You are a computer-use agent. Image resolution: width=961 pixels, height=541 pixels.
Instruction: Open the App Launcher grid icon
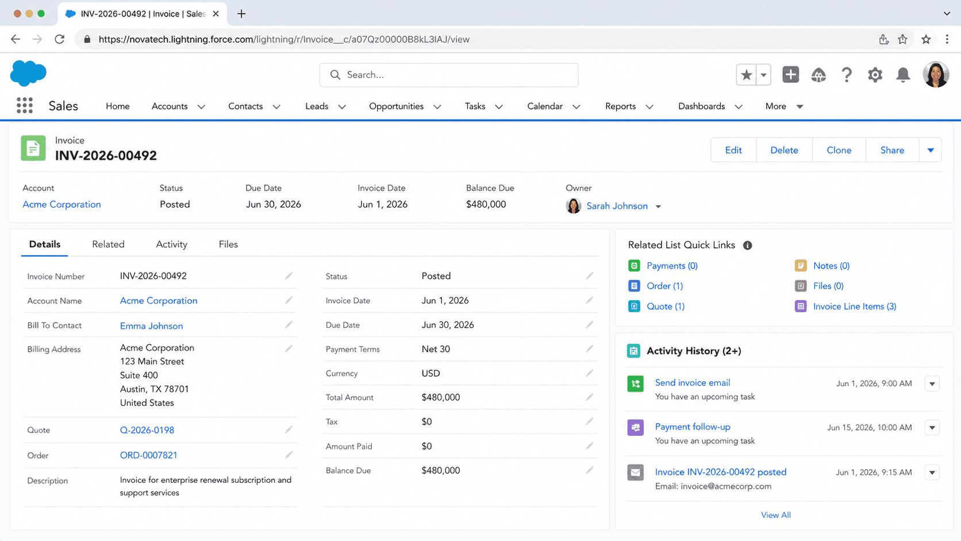[25, 105]
